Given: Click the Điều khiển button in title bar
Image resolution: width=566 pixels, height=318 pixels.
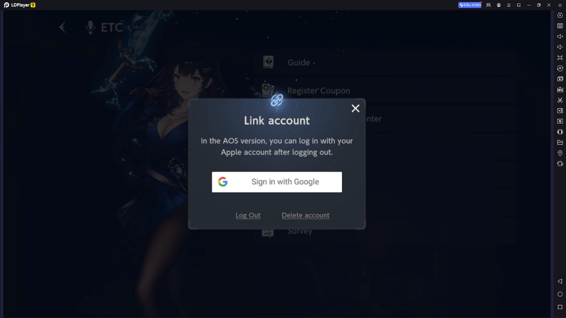Looking at the screenshot, I should tap(470, 5).
